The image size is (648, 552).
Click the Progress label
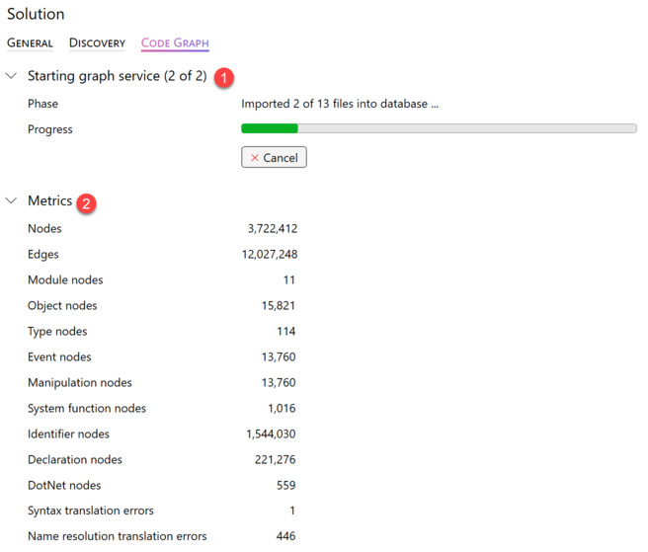(50, 129)
